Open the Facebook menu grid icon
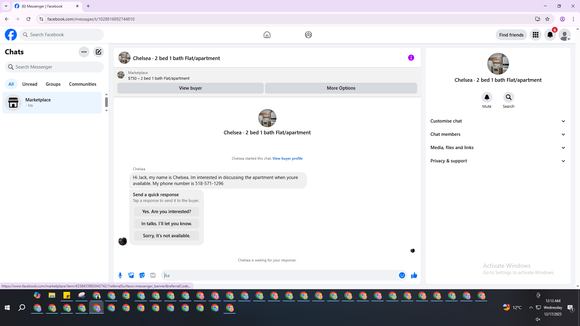Screen dimensions: 580x326 [536, 35]
